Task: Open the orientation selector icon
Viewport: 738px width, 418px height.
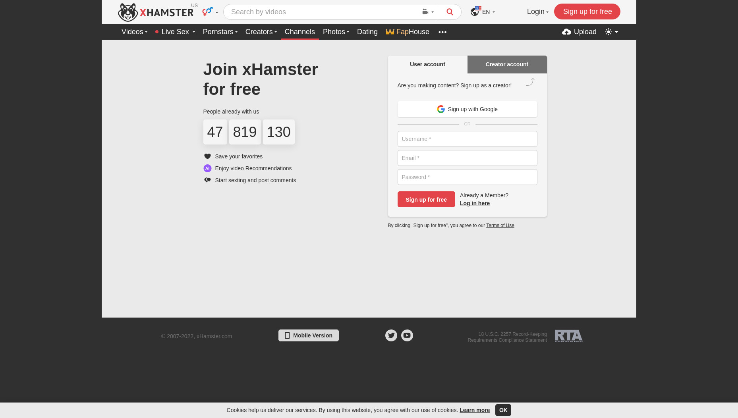Action: tap(210, 12)
